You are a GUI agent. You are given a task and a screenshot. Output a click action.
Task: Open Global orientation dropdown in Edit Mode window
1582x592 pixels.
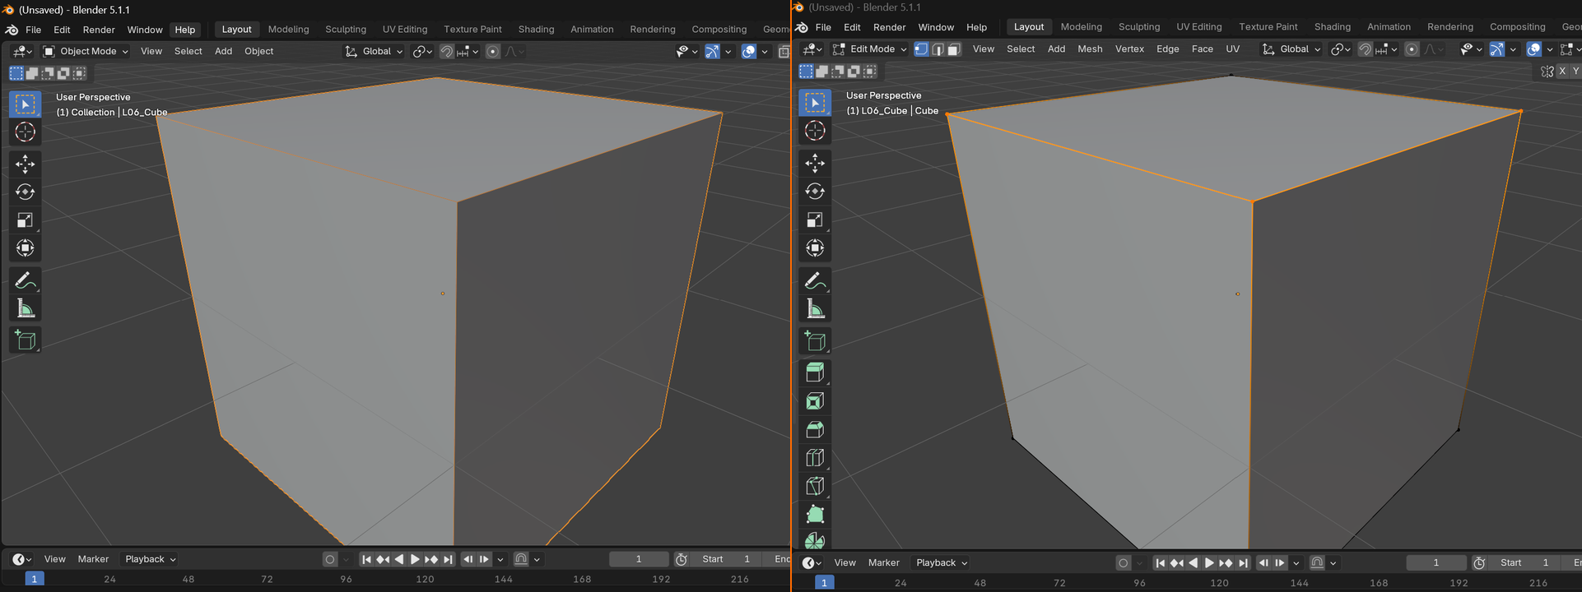[1291, 49]
